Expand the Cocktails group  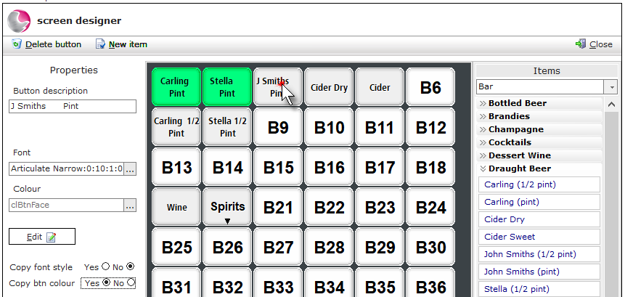click(x=539, y=142)
